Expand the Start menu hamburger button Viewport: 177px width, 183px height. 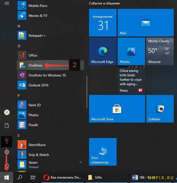click(x=7, y=3)
